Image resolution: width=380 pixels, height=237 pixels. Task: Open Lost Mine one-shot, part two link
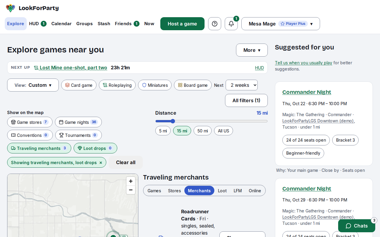[x=71, y=68]
